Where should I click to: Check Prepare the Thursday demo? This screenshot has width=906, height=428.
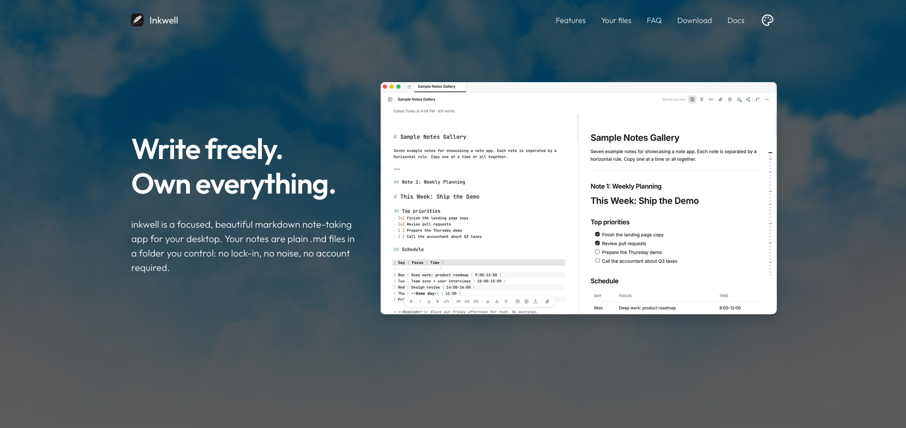597,252
